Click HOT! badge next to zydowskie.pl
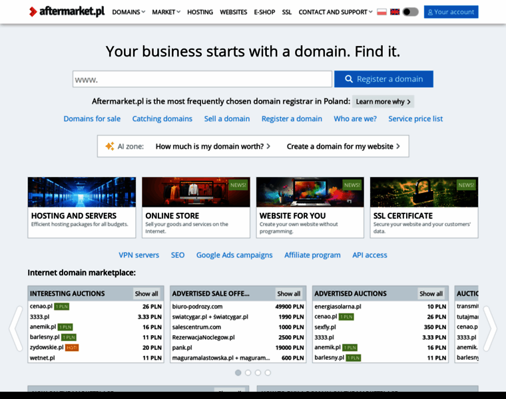The image size is (506, 399). point(72,347)
